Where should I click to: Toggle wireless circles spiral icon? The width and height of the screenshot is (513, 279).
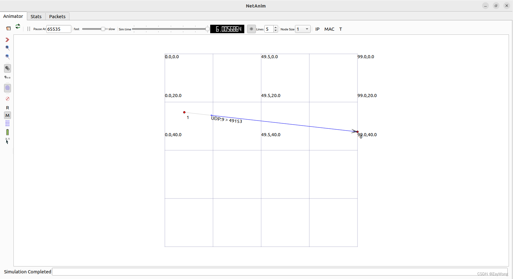tap(8, 88)
